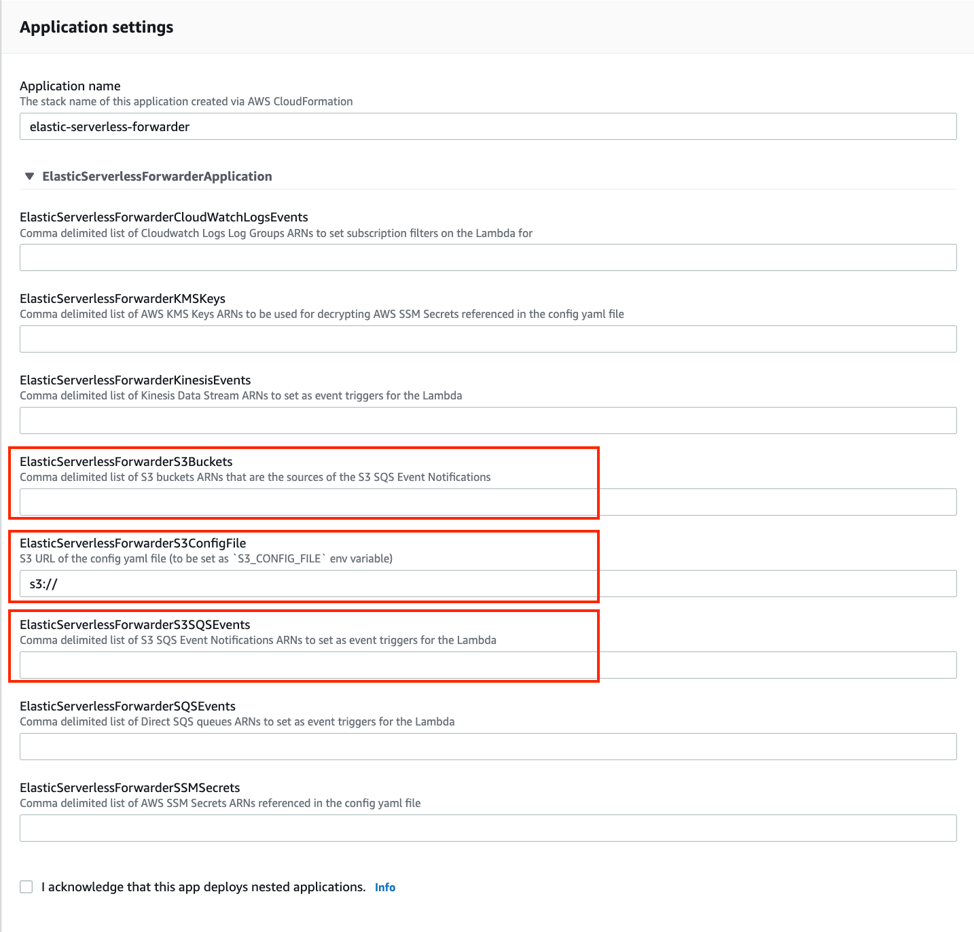Select the ElasticServerlessForwarderSSMSecrets label
Screen dimensions: 974x932
pyautogui.click(x=130, y=787)
